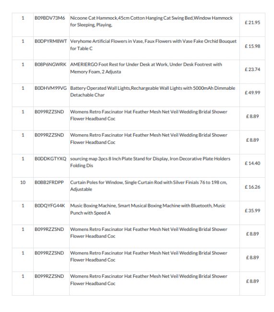Click the £ 49.99 price cell
The height and width of the screenshot is (312, 274).
252,93
